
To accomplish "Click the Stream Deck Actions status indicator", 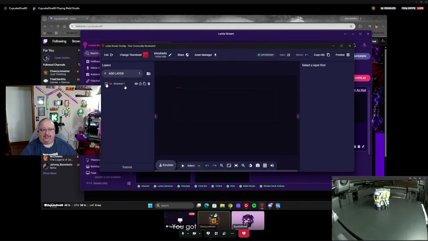I will pos(272,186).
